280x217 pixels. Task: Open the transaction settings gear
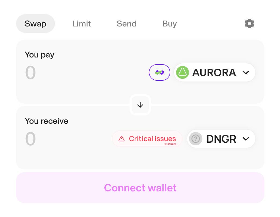249,24
